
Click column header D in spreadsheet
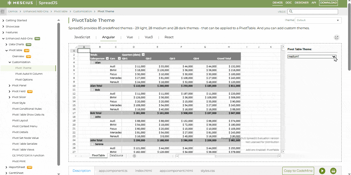134,47
